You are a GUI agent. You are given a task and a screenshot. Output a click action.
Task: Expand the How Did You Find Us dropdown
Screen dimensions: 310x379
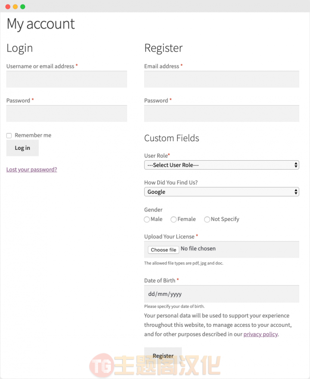pos(222,192)
